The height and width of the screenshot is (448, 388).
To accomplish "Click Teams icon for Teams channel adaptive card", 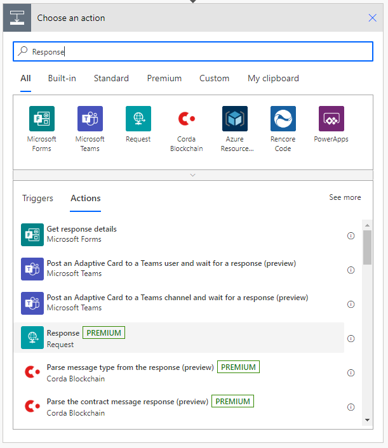I will pos(32,303).
